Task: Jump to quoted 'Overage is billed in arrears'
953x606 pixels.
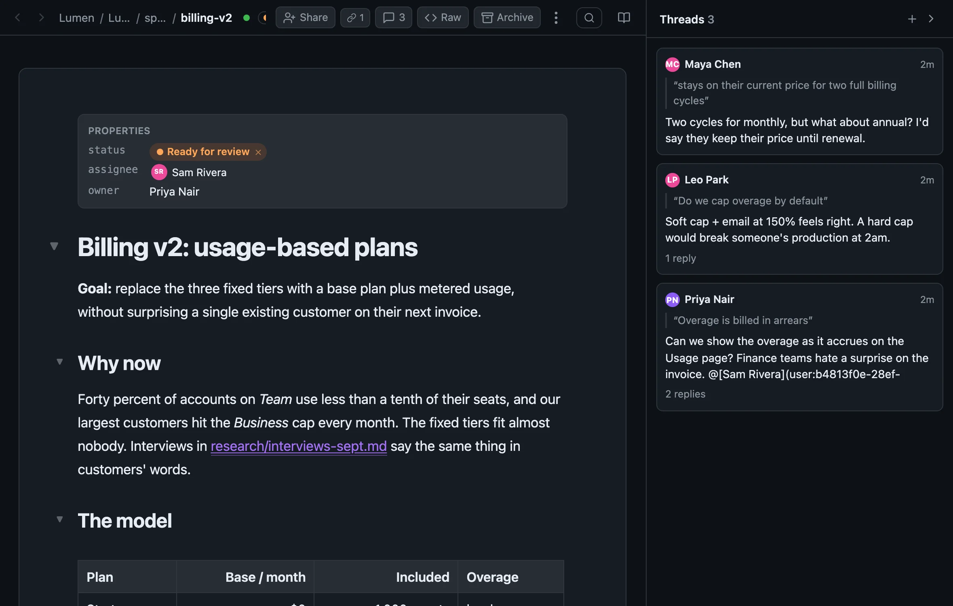Action: point(743,320)
